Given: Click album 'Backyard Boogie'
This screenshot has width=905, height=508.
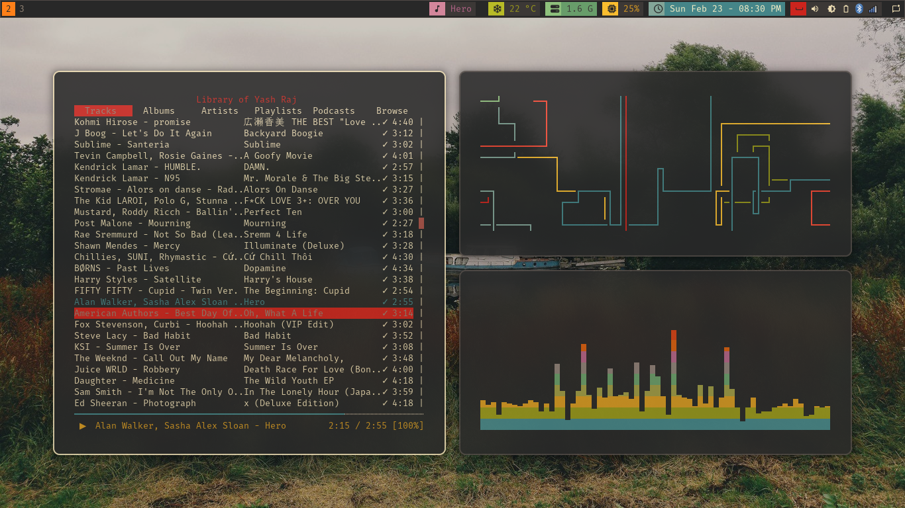Looking at the screenshot, I should click(284, 133).
